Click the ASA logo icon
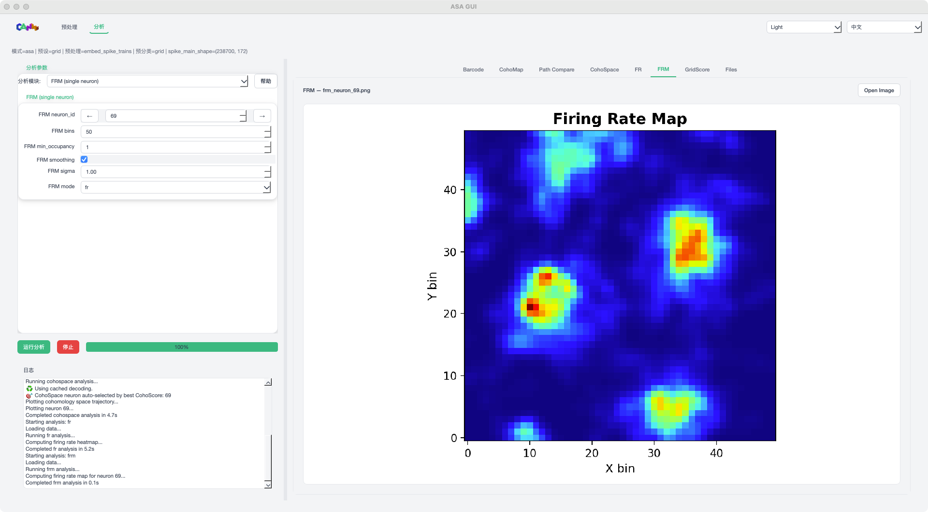The image size is (928, 512). (x=28, y=27)
